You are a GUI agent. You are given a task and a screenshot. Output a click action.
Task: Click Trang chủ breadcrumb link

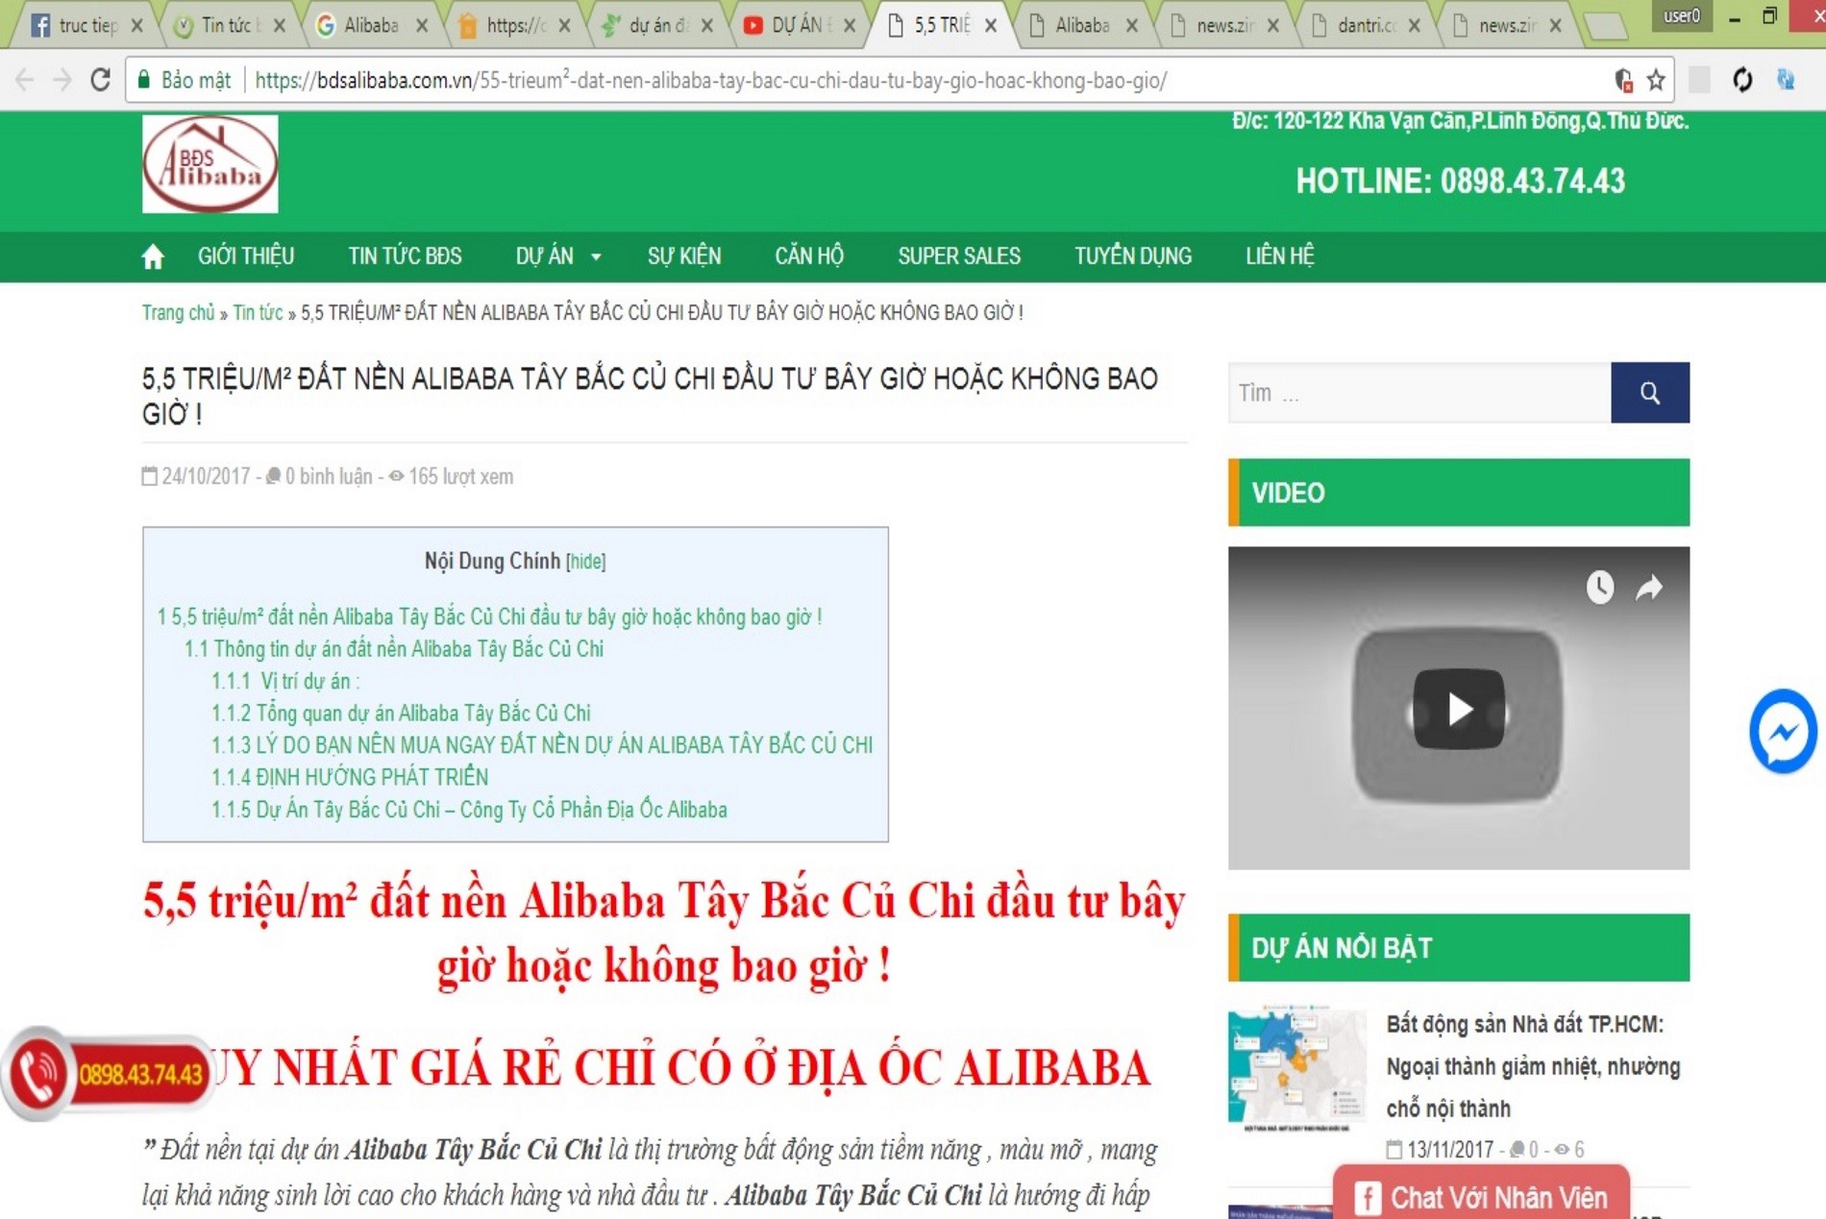pos(178,313)
